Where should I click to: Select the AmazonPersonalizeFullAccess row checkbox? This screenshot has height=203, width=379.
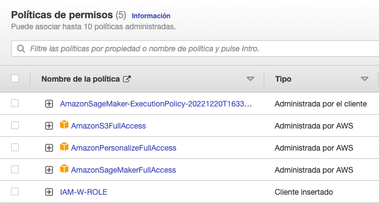[15, 147]
